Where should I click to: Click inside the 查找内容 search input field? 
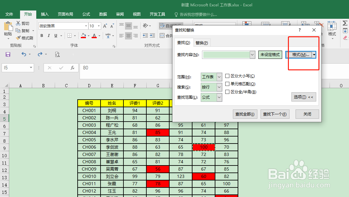(227, 55)
